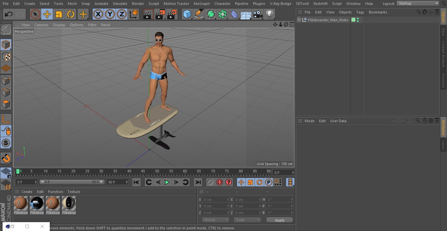This screenshot has height=231, width=447.
Task: Open the Layout Startup dropdown
Action: click(x=418, y=3)
